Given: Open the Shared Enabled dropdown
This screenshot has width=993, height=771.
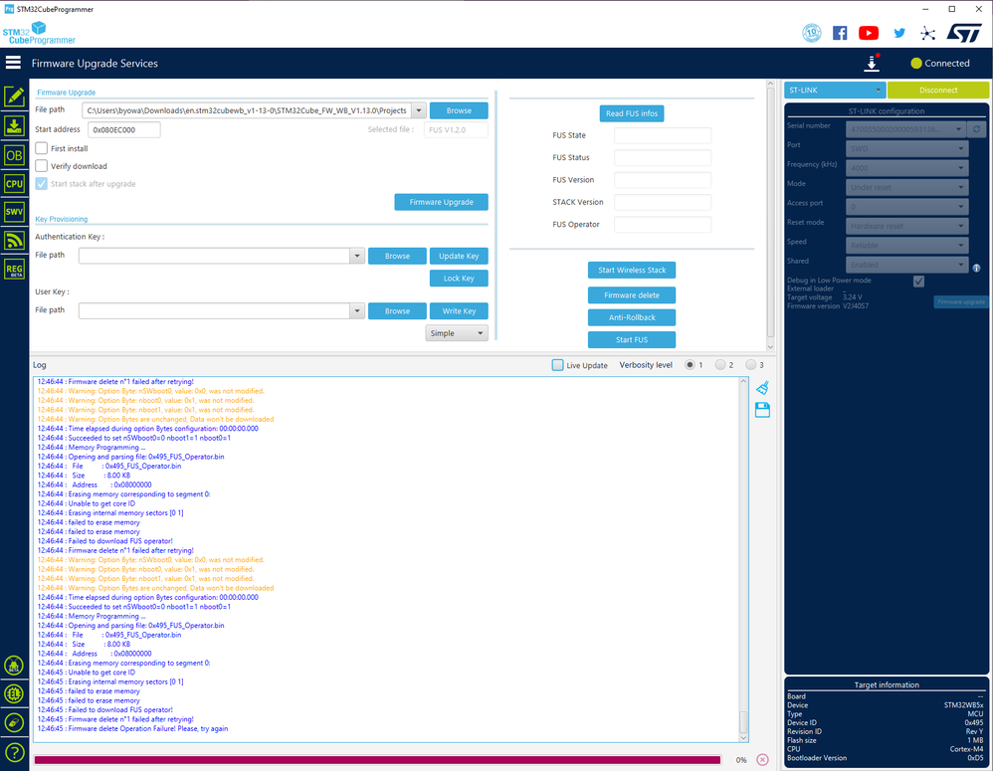Looking at the screenshot, I should [906, 265].
